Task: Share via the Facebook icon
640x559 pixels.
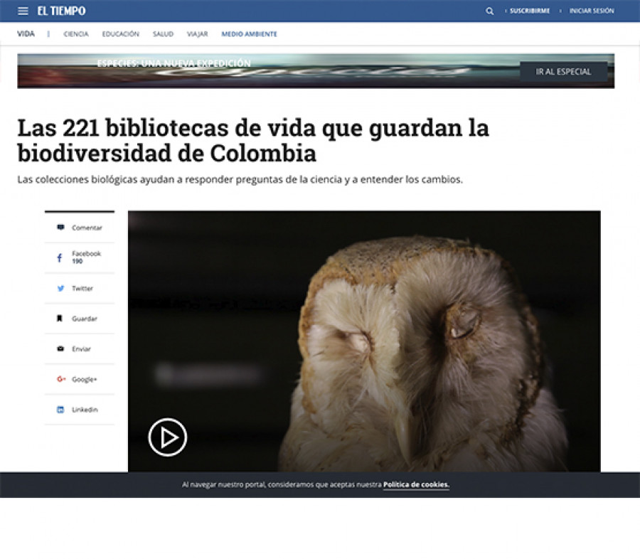Action: pyautogui.click(x=60, y=257)
